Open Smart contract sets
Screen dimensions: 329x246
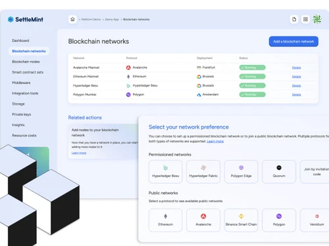pos(28,72)
